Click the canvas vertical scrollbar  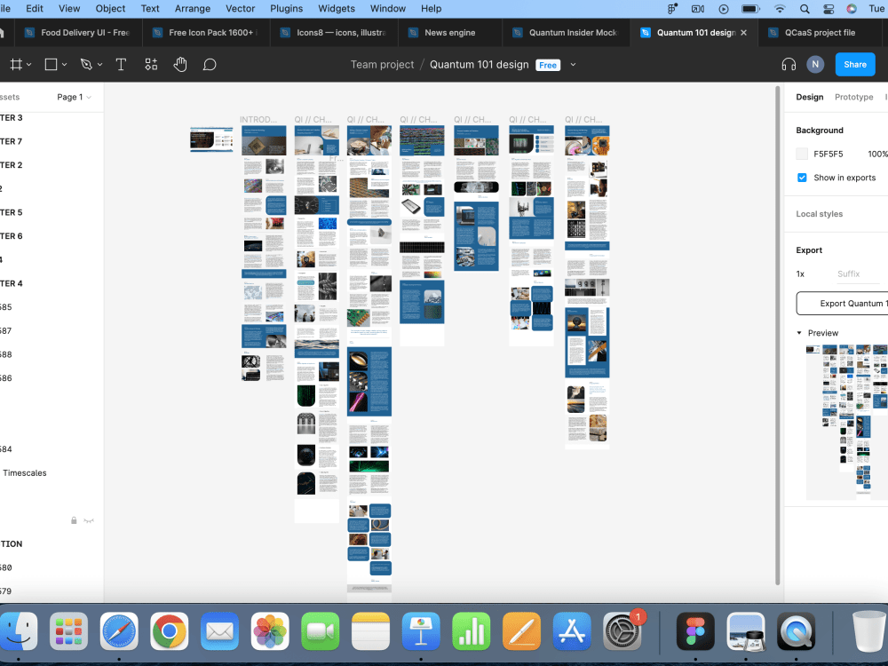pos(778,336)
